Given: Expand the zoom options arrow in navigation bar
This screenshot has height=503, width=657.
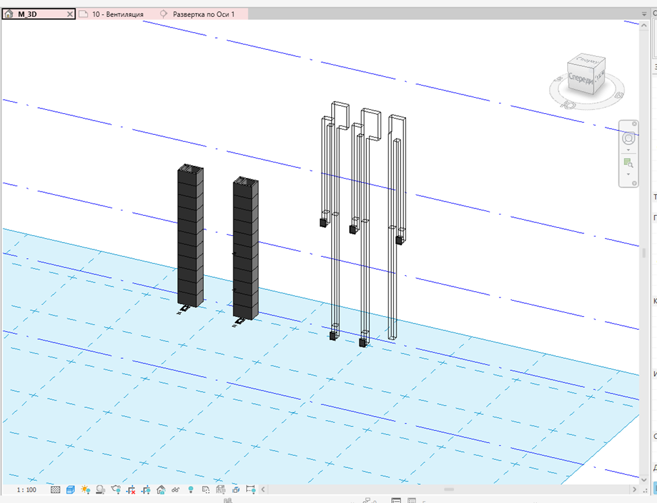Looking at the screenshot, I should [x=628, y=174].
